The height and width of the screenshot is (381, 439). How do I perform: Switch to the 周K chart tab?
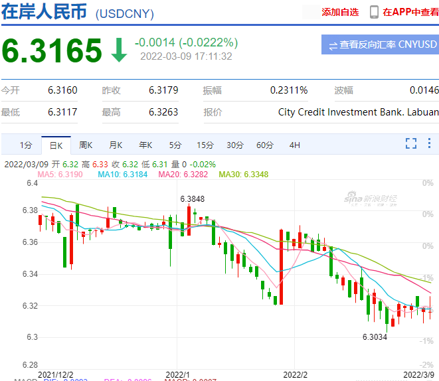tap(86, 145)
